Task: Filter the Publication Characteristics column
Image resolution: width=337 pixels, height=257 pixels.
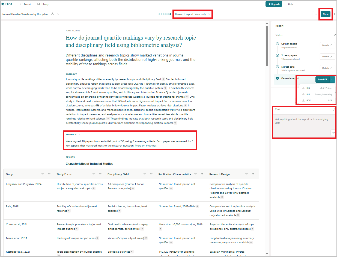Action: (195, 174)
